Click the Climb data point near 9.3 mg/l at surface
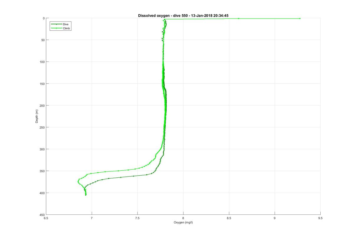 (300, 19)
